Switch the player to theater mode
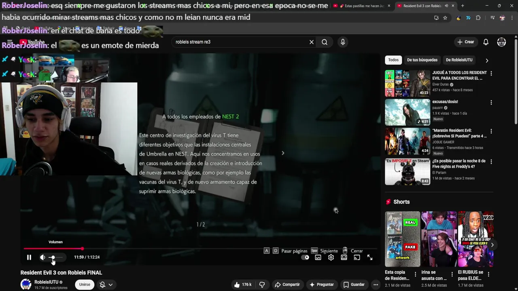The image size is (518, 291). [344, 257]
